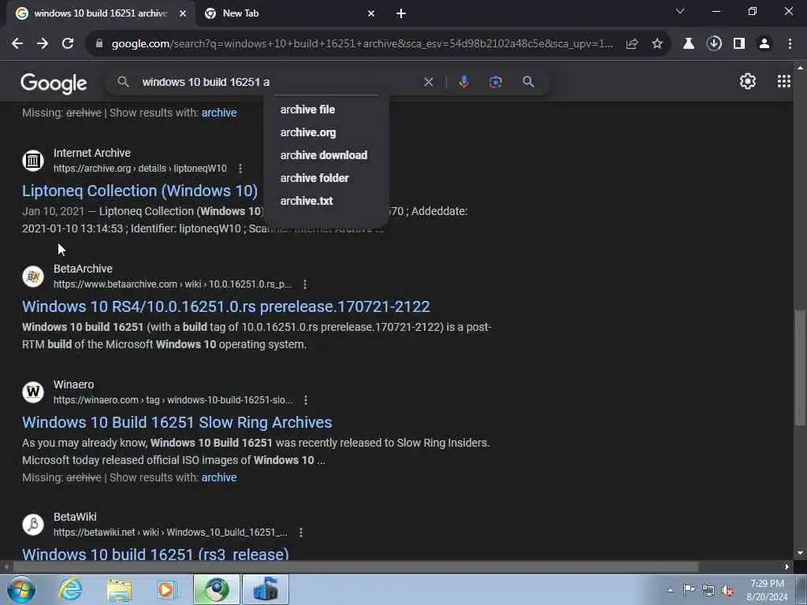Toggle the Chrome side panel icon
Screen dimensions: 807x605
(x=739, y=44)
